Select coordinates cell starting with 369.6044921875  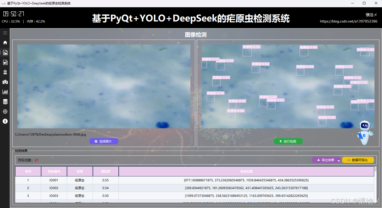[x=246, y=188]
